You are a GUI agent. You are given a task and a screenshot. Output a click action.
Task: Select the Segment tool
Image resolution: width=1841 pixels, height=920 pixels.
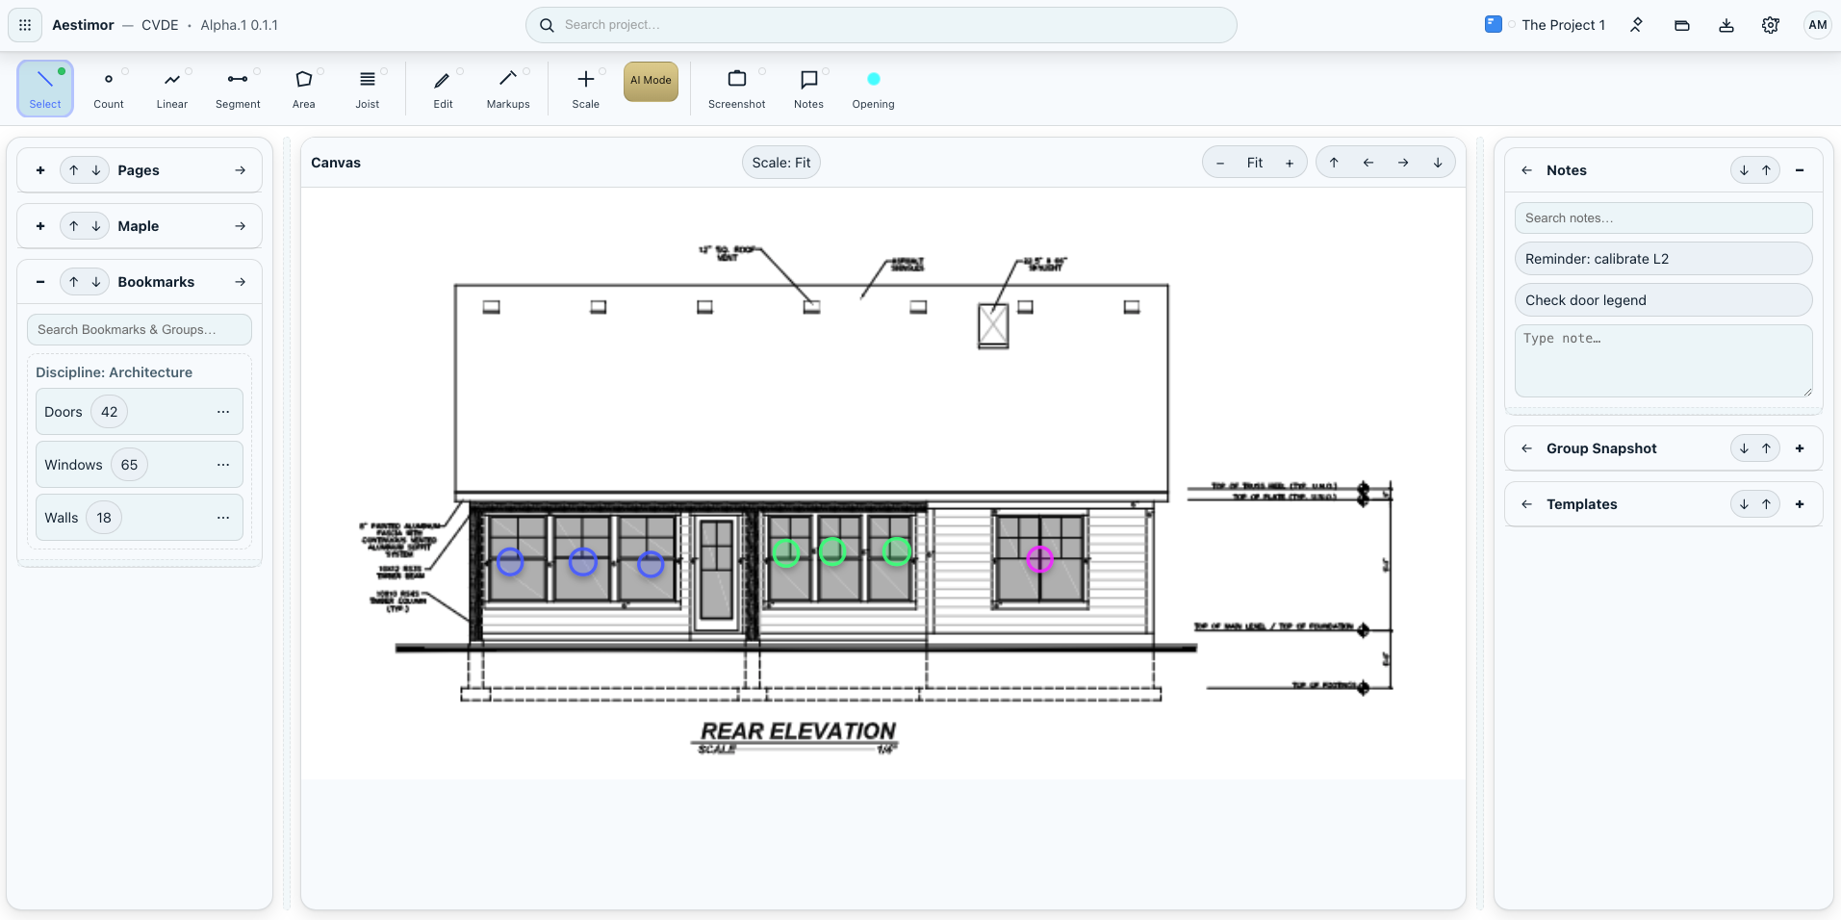237,88
